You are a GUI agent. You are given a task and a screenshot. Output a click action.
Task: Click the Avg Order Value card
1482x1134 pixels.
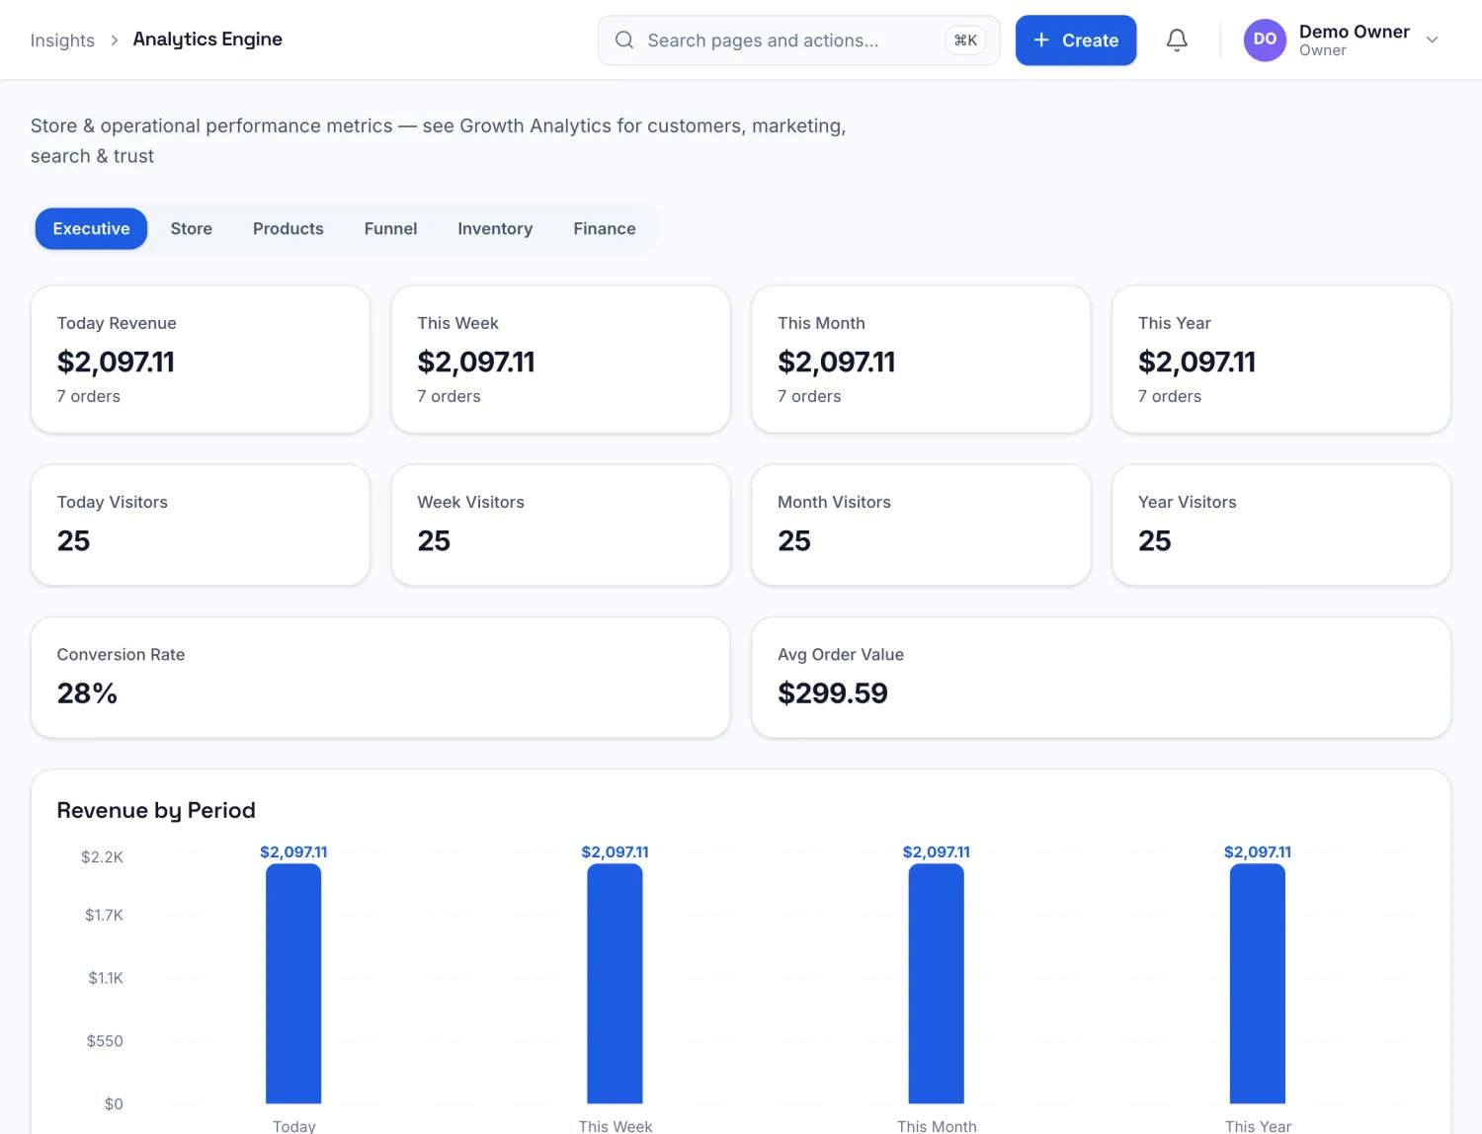[1102, 678]
